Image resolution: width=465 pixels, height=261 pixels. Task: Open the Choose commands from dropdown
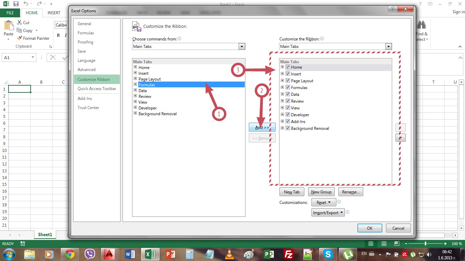(242, 47)
